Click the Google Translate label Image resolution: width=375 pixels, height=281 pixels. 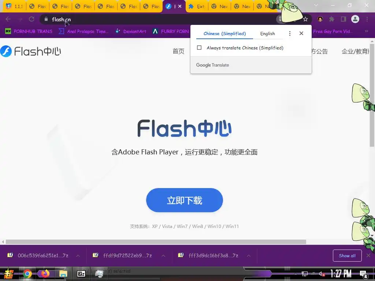pyautogui.click(x=212, y=65)
